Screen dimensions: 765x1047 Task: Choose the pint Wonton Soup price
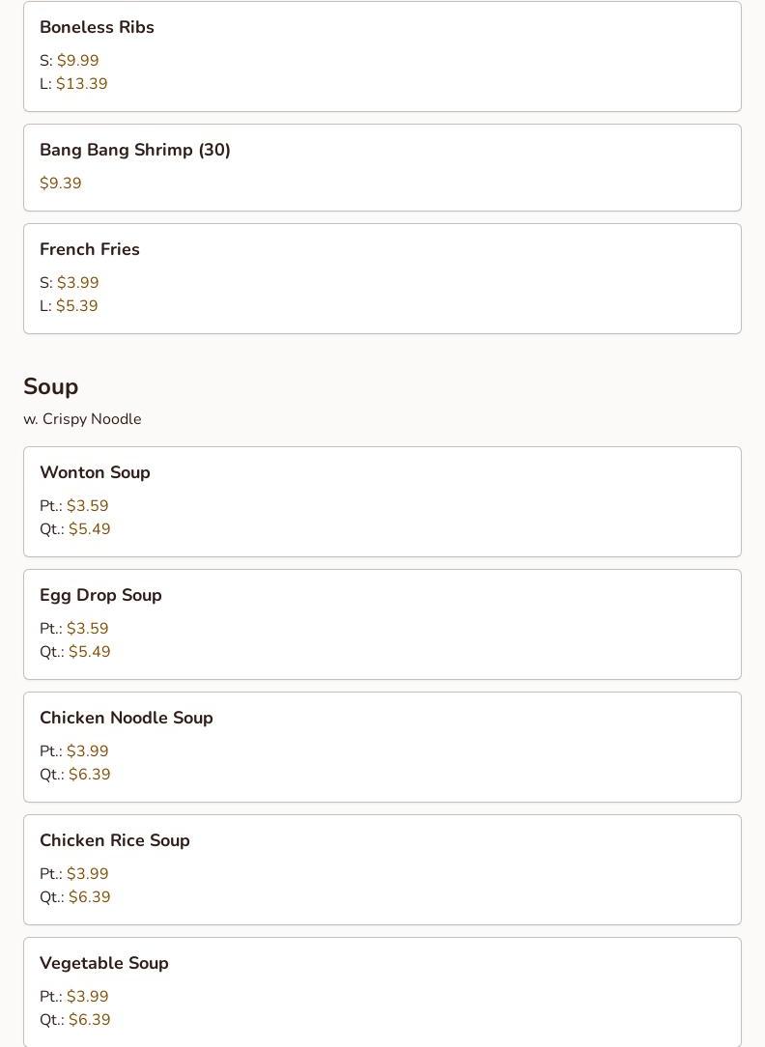point(87,506)
